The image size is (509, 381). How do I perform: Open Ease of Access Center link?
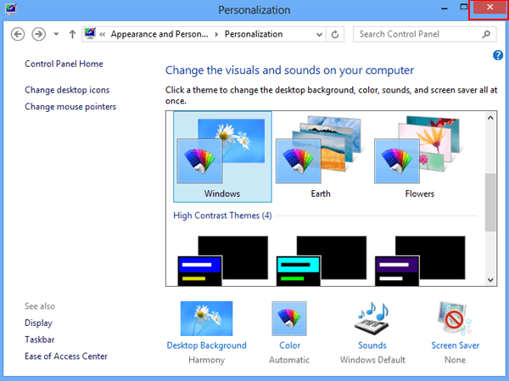click(x=66, y=356)
